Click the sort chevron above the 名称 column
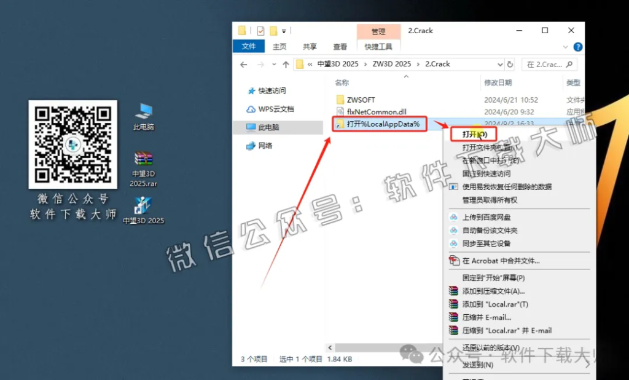The image size is (629, 380). (405, 76)
